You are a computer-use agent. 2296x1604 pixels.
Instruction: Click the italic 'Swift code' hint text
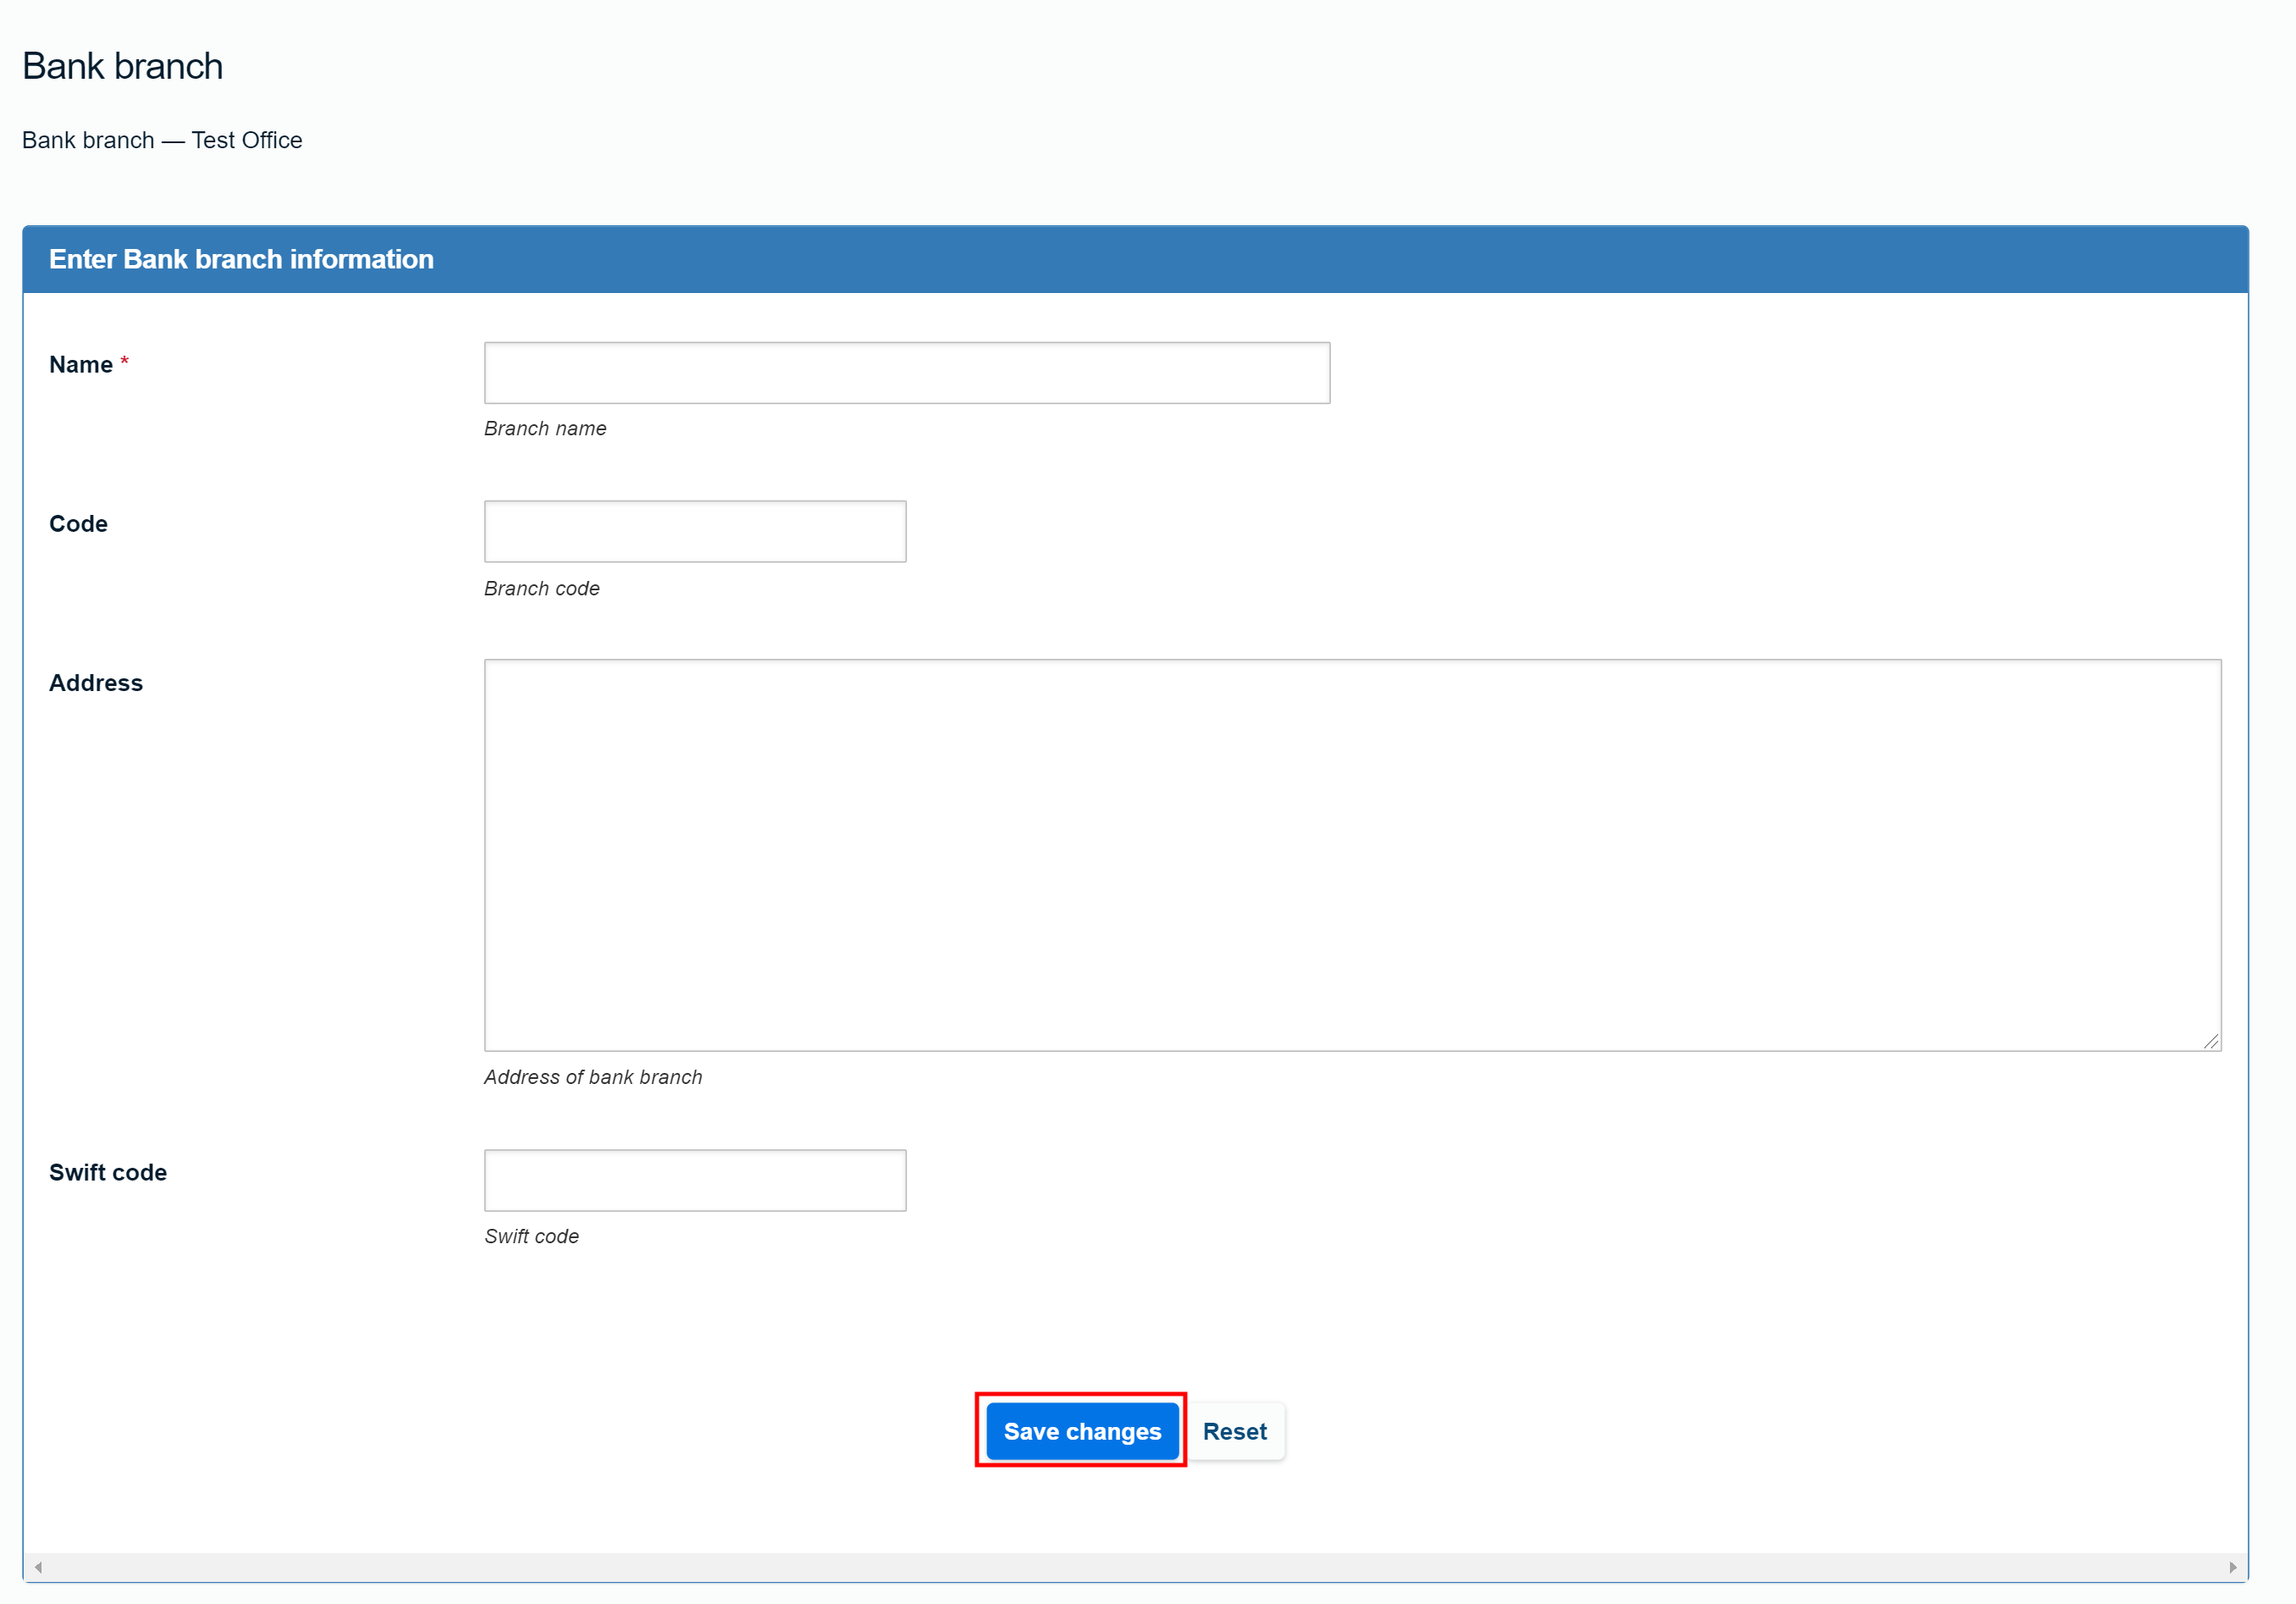[x=532, y=1236]
